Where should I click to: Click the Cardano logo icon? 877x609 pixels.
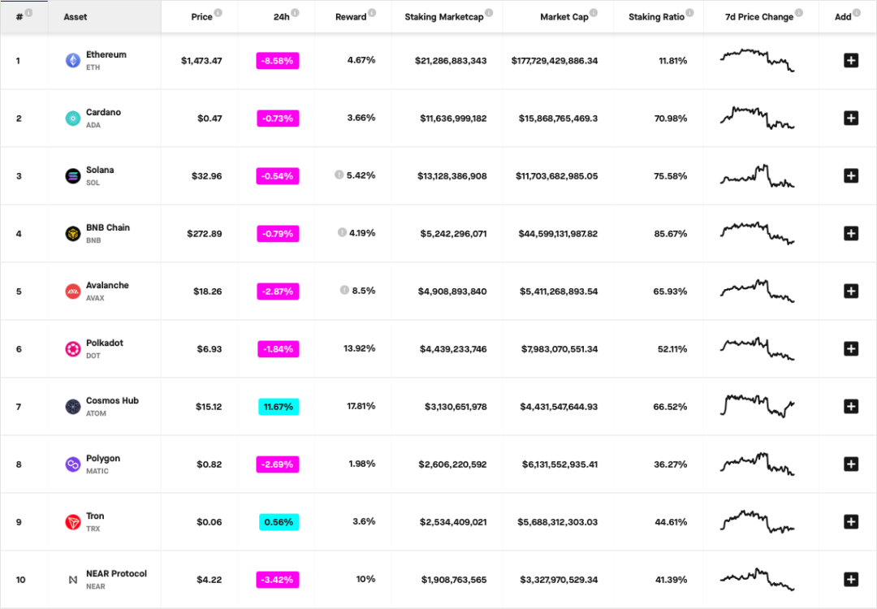tap(73, 118)
